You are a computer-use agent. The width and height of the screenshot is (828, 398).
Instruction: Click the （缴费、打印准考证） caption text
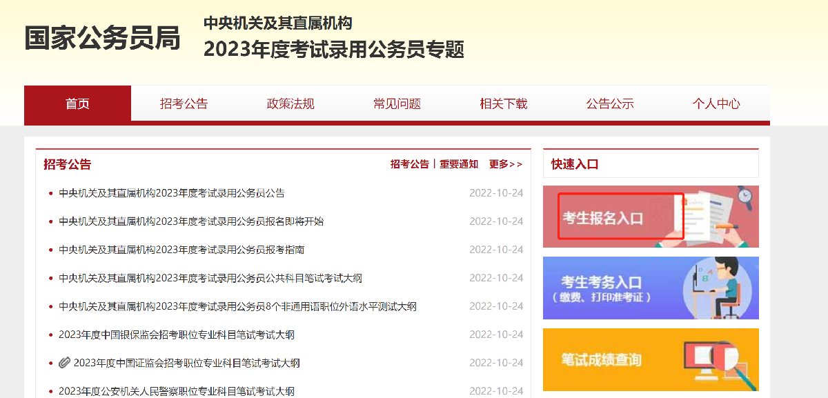pos(602,298)
